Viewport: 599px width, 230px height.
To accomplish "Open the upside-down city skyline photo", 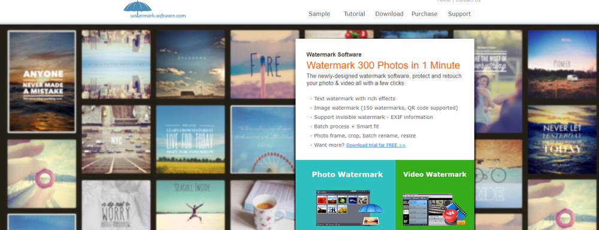I will [116, 65].
